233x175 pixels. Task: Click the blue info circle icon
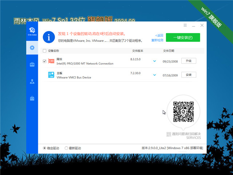coord(49,37)
